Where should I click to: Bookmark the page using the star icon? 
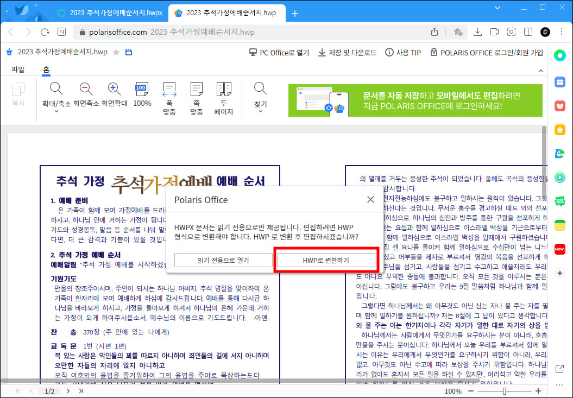[457, 32]
